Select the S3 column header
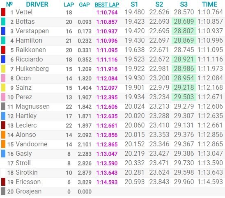This screenshot has width=225, height=198. point(184,5)
